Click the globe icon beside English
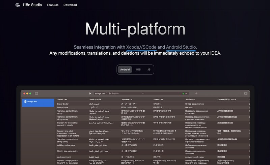Screen dimensions: 270x165 [x=110, y=93]
